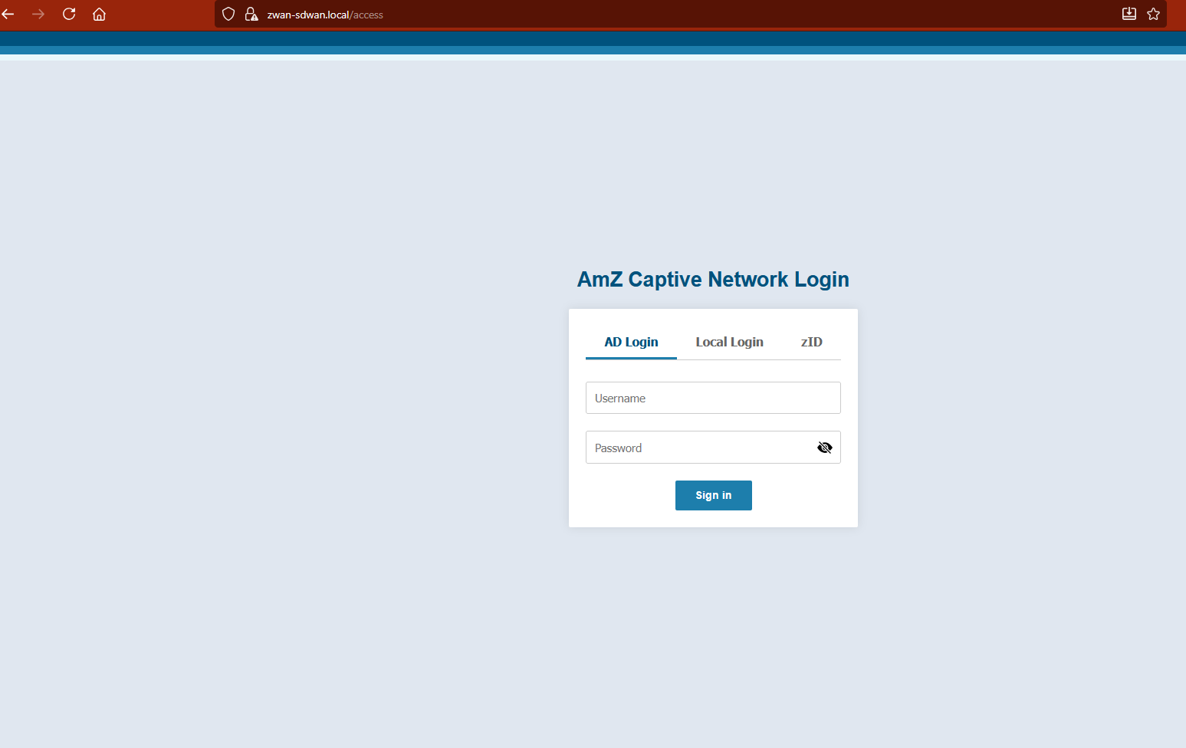Click the browser forward arrow
Viewport: 1186px width, 748px height.
click(38, 15)
